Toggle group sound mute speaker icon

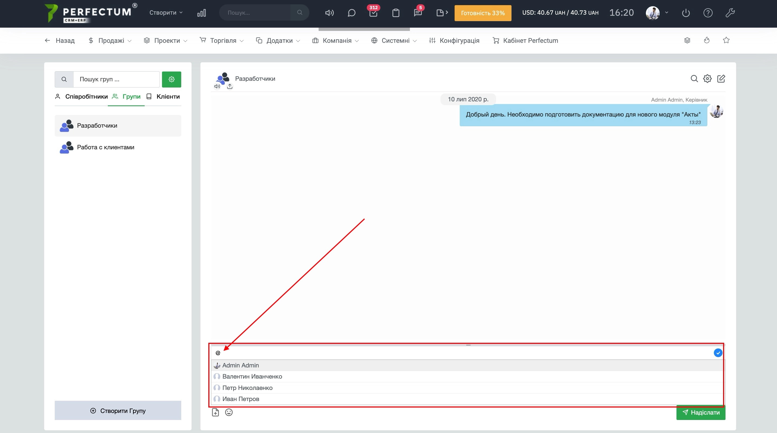click(217, 86)
